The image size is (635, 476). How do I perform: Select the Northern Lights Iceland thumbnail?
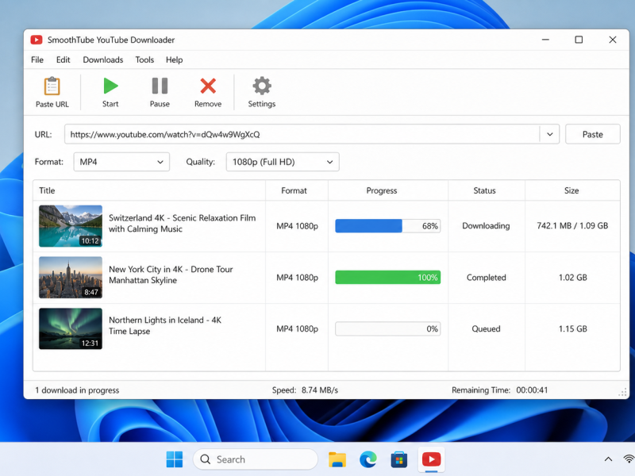point(71,328)
